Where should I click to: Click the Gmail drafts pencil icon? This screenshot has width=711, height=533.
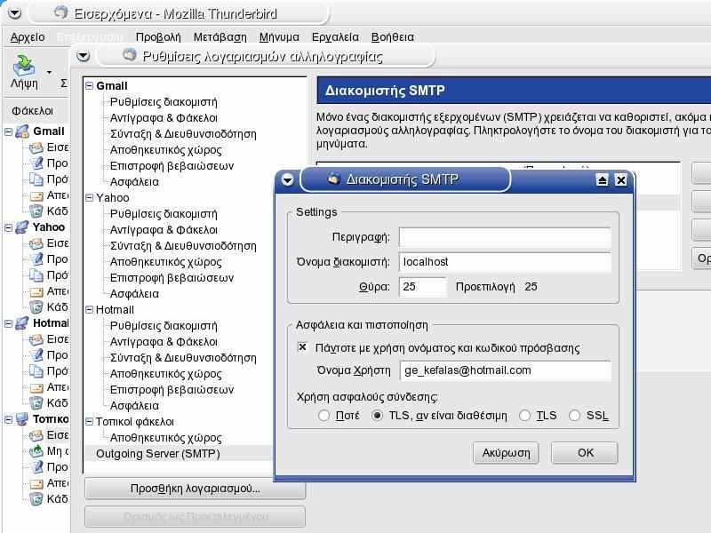36,163
